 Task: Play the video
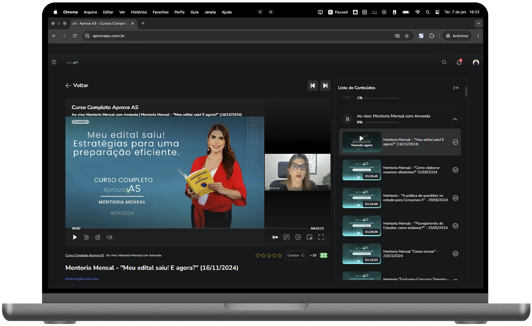pos(75,237)
